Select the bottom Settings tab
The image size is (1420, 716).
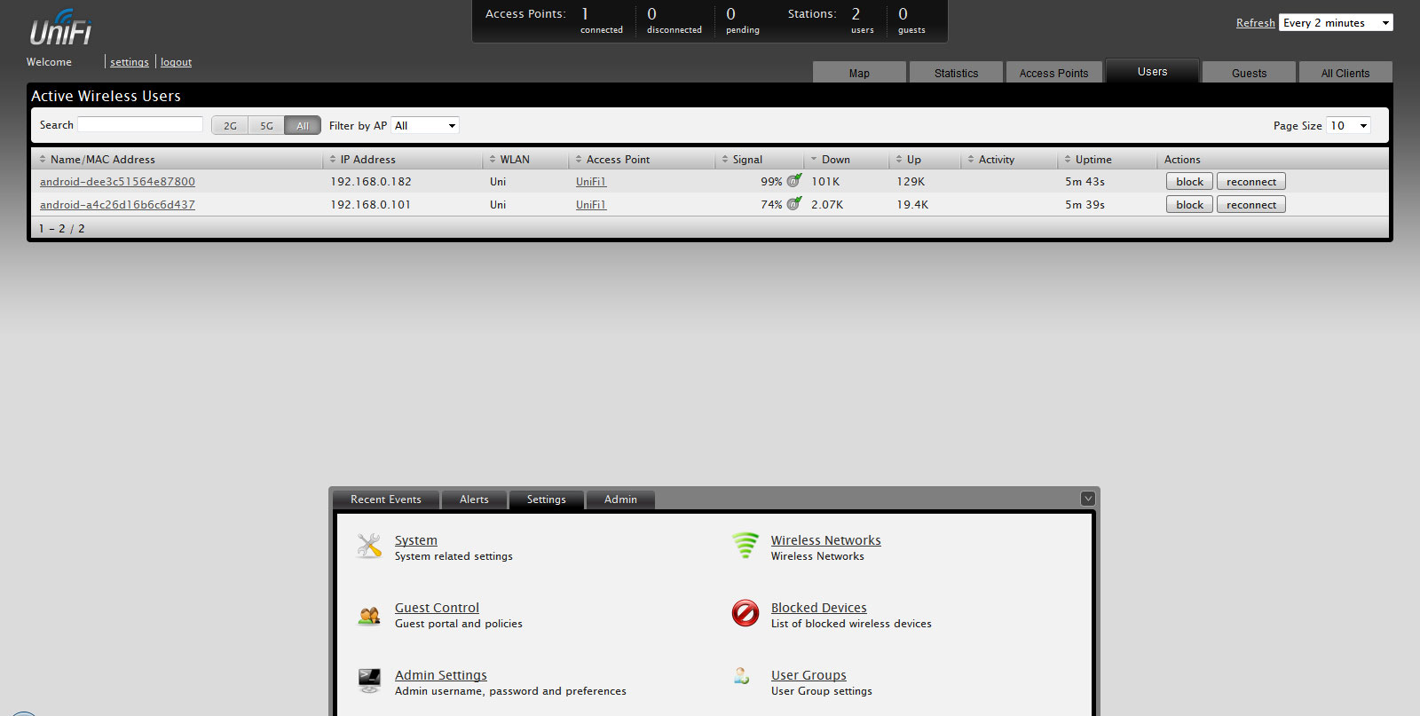coord(546,500)
